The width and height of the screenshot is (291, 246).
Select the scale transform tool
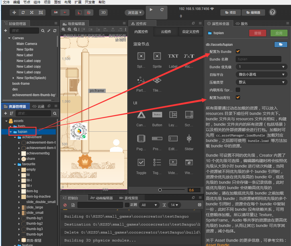(x=32, y=13)
